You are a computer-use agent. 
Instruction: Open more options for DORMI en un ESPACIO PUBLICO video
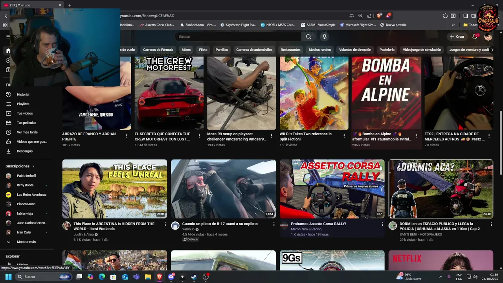coord(491,224)
